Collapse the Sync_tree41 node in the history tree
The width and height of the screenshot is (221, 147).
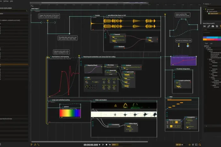click(x=204, y=9)
